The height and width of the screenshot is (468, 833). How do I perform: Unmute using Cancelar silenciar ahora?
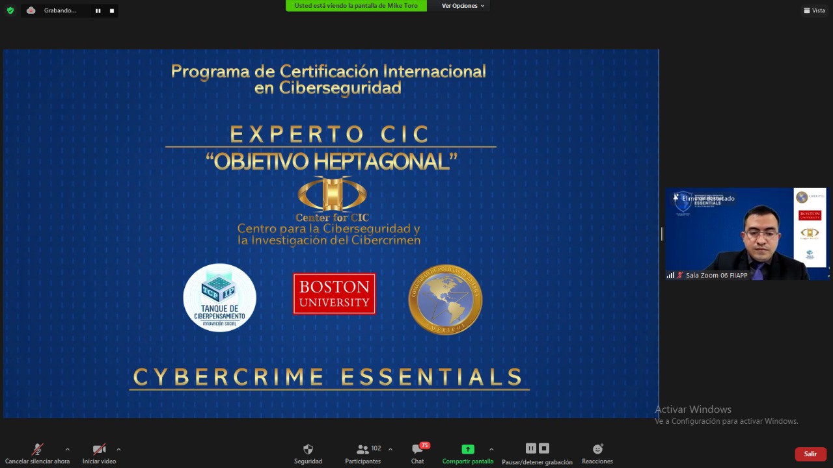pos(37,454)
